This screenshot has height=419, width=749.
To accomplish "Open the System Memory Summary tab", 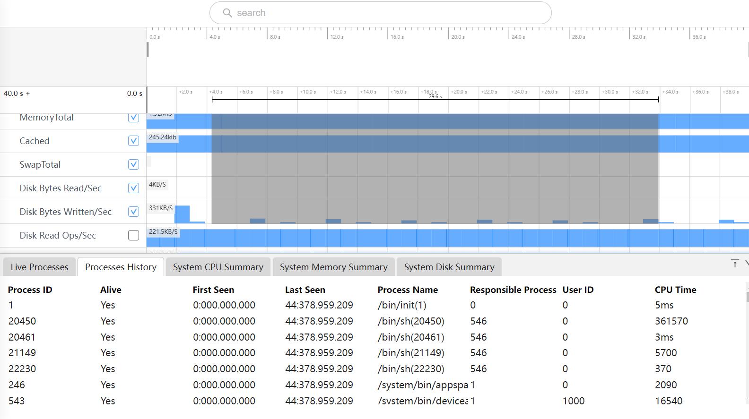I will (x=333, y=267).
